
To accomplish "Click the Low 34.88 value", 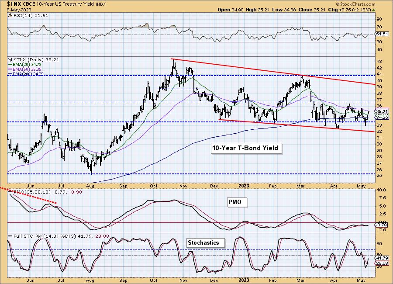I will coord(284,10).
